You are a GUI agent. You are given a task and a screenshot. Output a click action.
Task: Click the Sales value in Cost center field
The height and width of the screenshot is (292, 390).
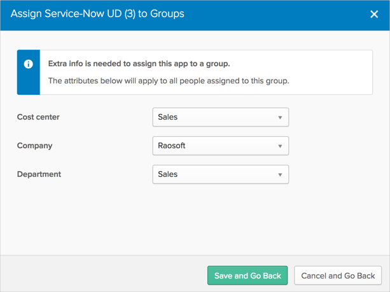tap(168, 117)
